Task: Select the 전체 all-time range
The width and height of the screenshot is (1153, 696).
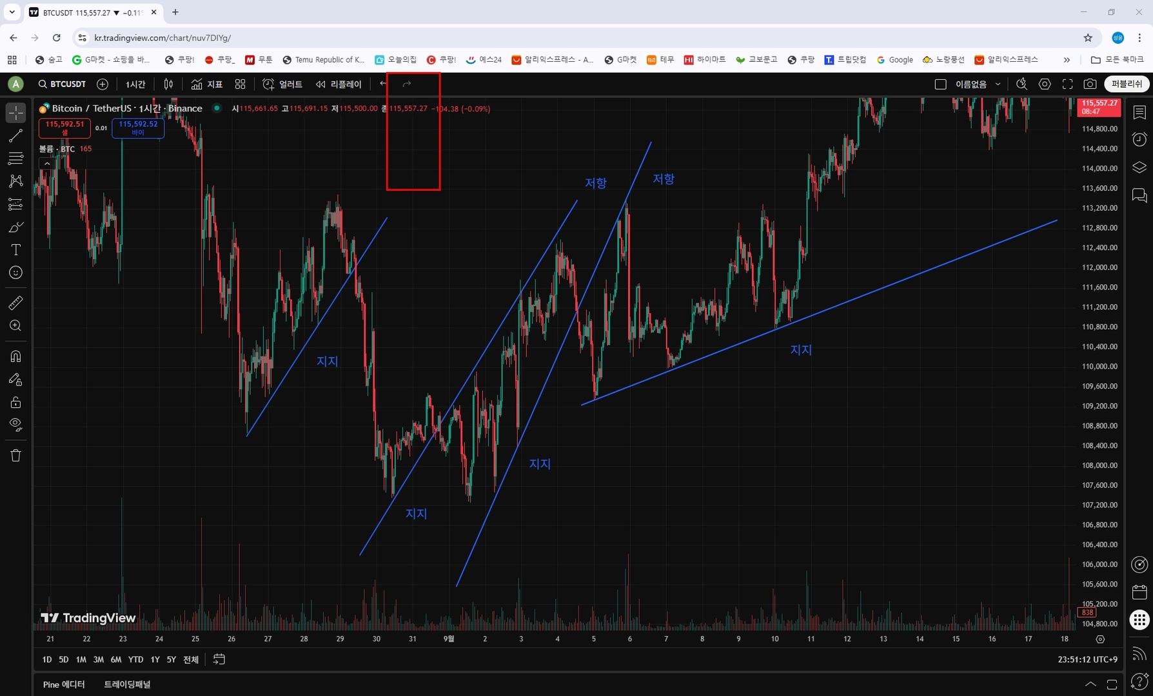Action: (x=191, y=659)
